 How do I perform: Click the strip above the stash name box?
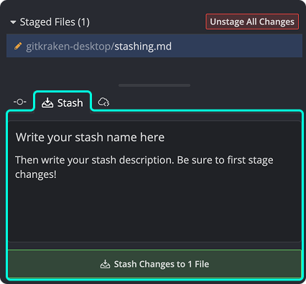click(x=154, y=117)
